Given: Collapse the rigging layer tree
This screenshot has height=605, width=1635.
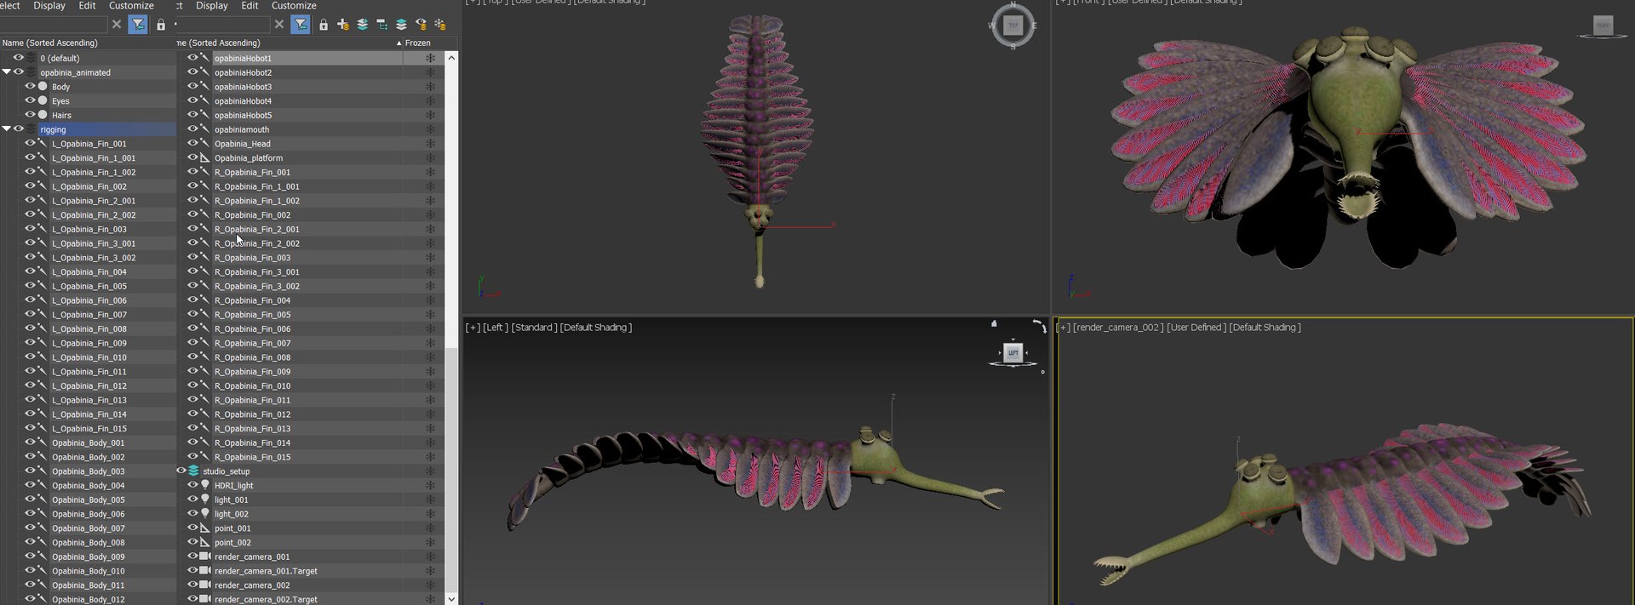Looking at the screenshot, I should click(x=6, y=129).
